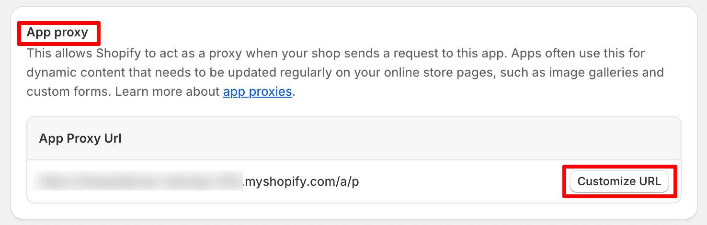This screenshot has width=707, height=225.
Task: Open the app proxies help link
Action: [257, 91]
